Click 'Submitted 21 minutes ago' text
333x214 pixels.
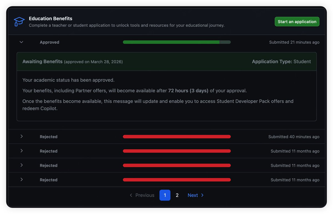click(x=294, y=42)
